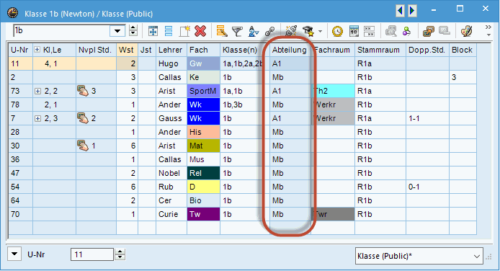Click the hand icon in row 7 Nvpl Std.
This screenshot has width=500, height=271.
pos(83,119)
